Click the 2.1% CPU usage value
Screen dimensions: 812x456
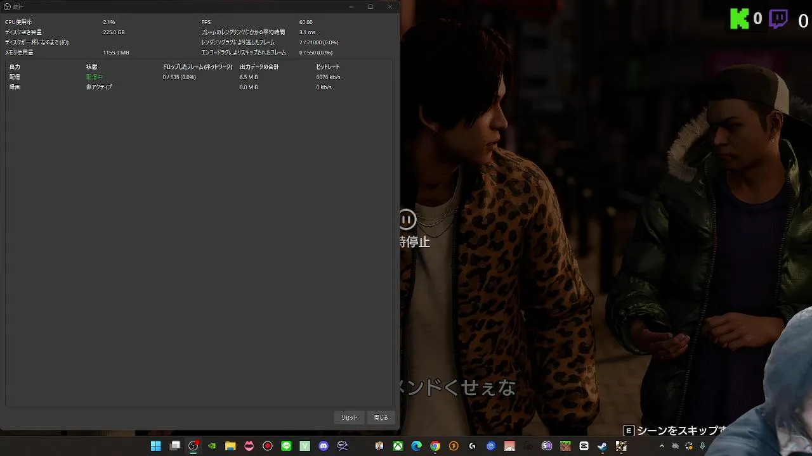(x=109, y=22)
